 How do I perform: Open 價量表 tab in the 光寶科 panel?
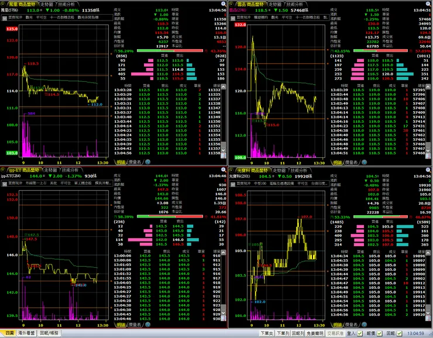tap(351, 325)
